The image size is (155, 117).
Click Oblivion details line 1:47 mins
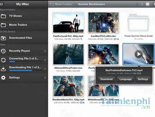(x=68, y=71)
